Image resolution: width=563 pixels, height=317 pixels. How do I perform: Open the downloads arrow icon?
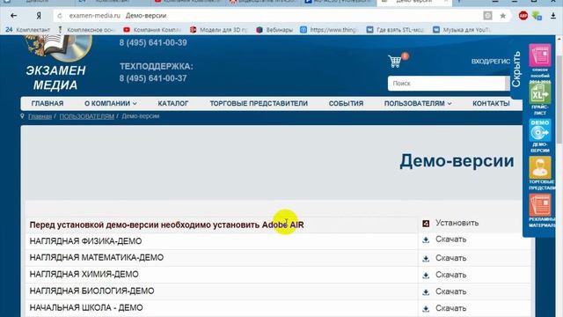553,16
